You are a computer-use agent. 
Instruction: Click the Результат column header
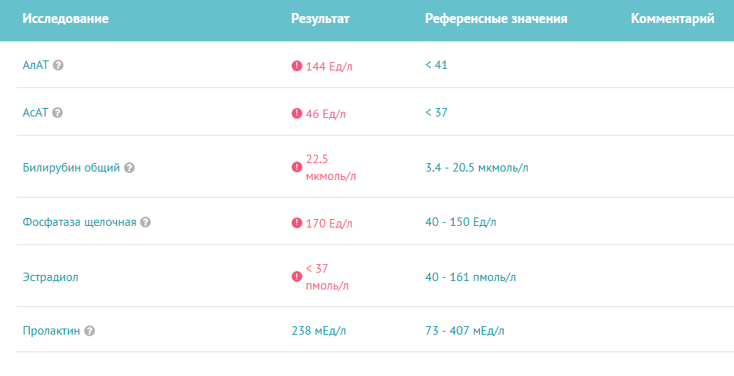coord(320,18)
